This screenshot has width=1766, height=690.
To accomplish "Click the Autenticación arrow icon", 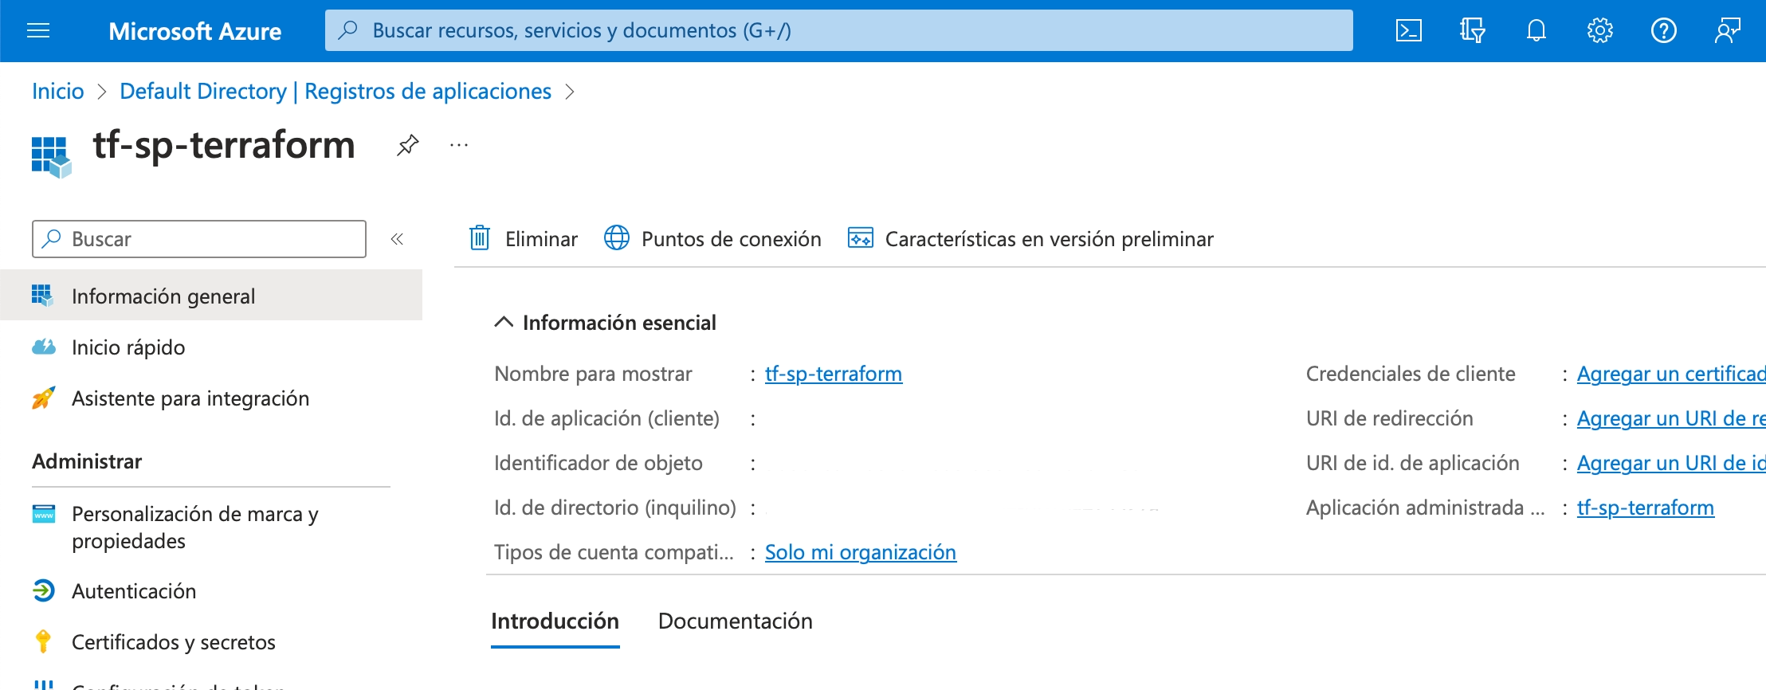I will [x=43, y=590].
